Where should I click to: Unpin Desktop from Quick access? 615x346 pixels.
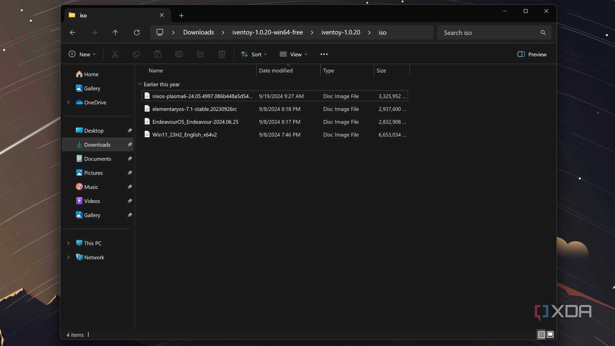tap(130, 130)
